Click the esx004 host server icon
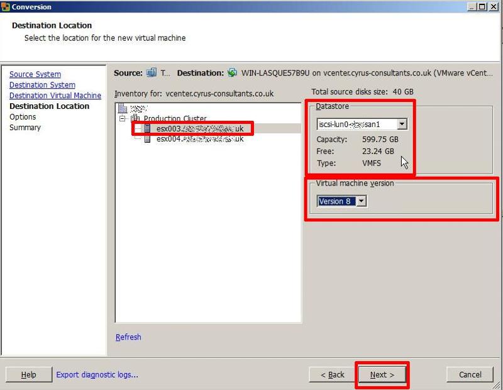The width and height of the screenshot is (503, 390). [x=147, y=138]
